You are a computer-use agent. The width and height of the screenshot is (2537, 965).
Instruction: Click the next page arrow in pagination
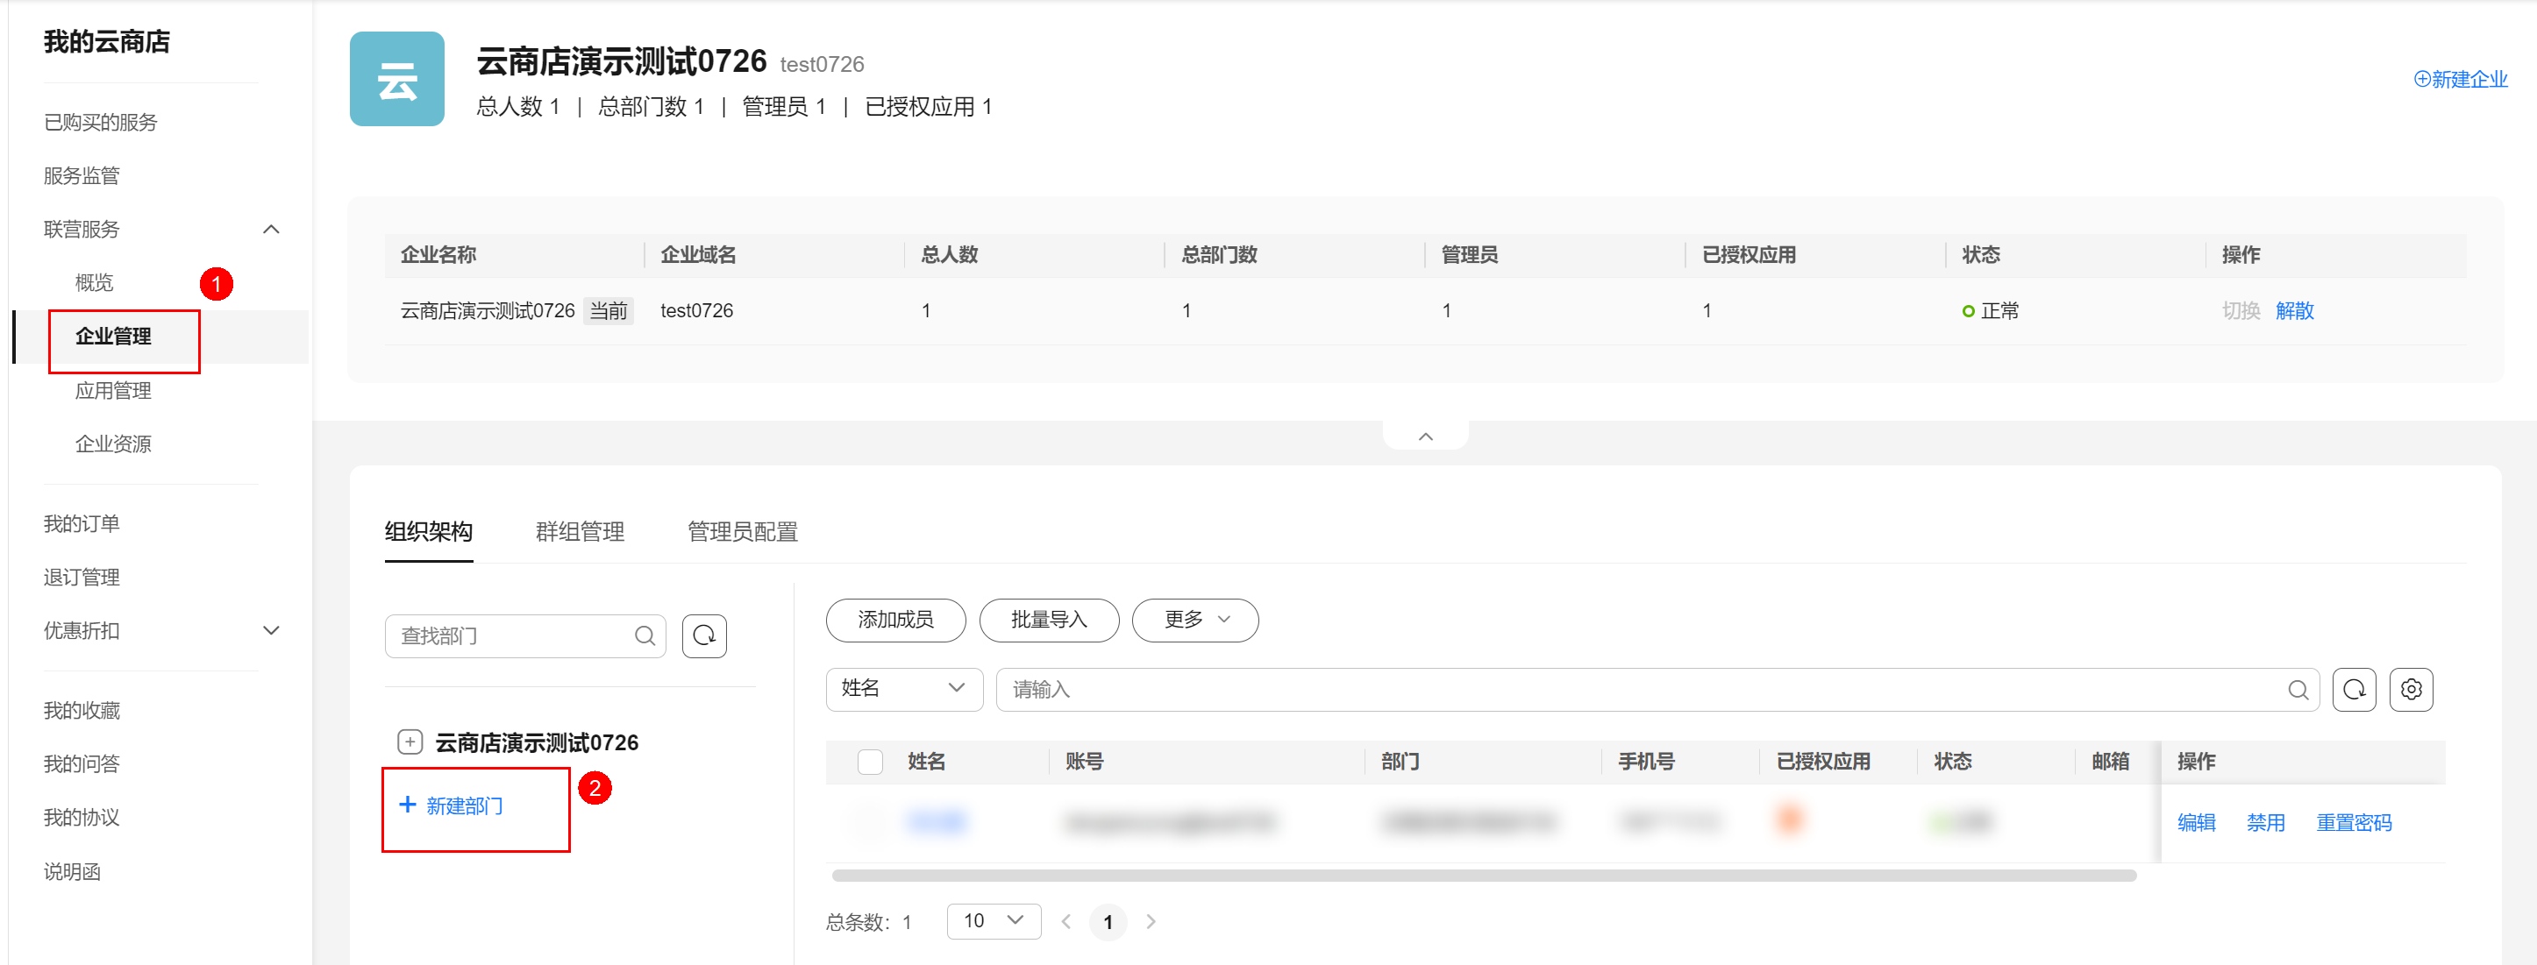pos(1151,922)
